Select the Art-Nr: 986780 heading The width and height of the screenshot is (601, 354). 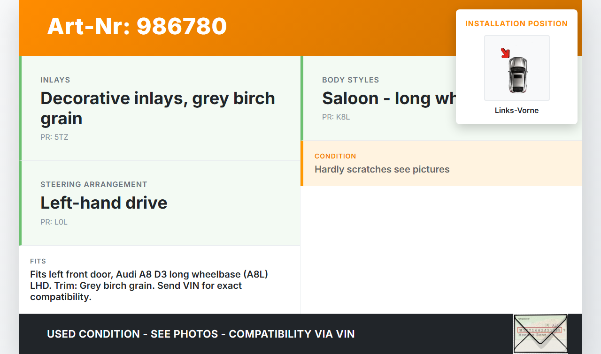click(137, 26)
